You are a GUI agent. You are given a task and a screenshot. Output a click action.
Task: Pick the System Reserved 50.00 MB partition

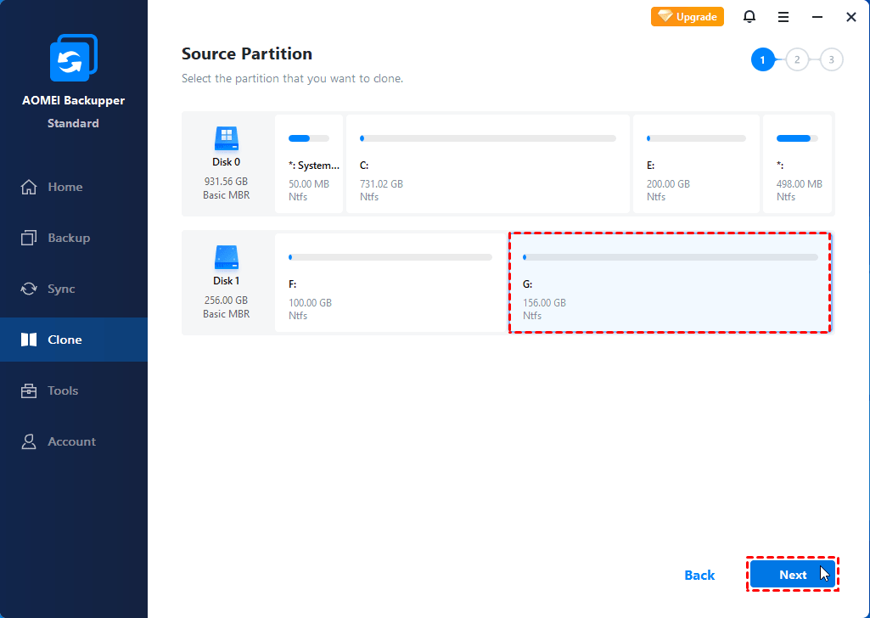(309, 164)
